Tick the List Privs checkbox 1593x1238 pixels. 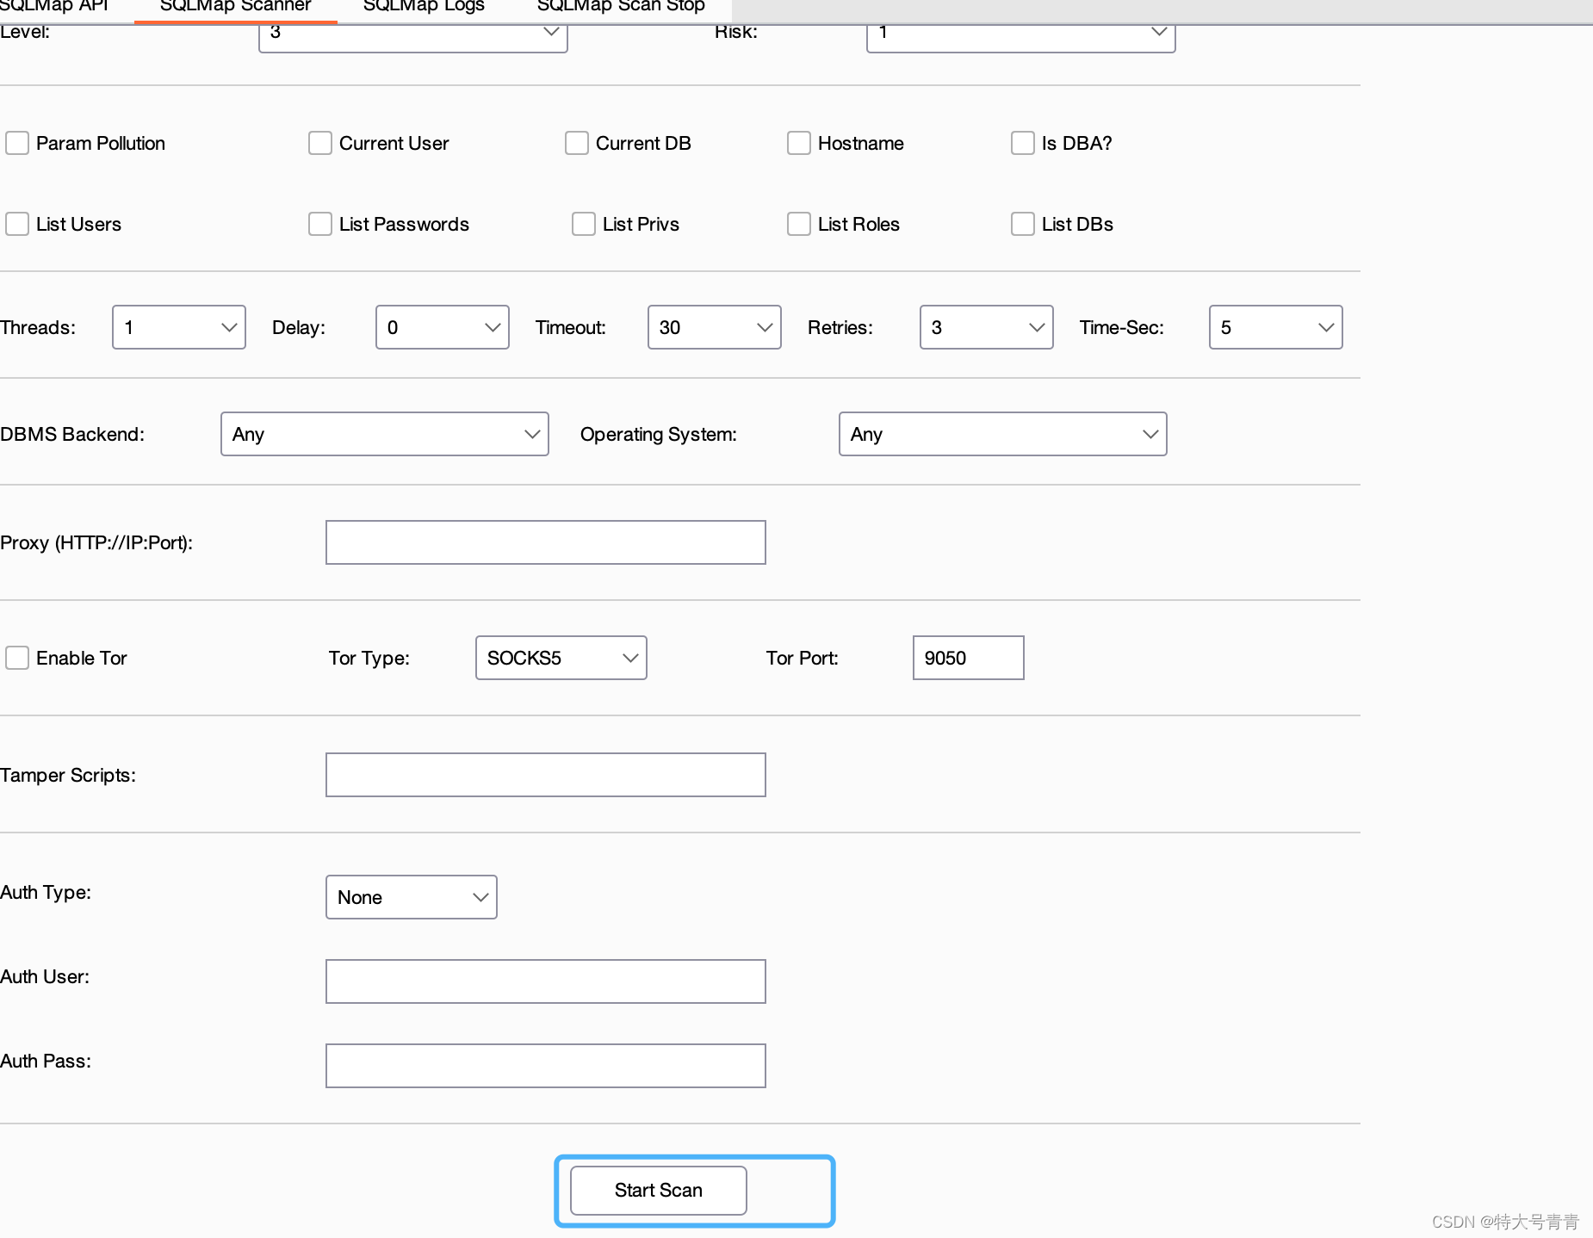pos(584,224)
